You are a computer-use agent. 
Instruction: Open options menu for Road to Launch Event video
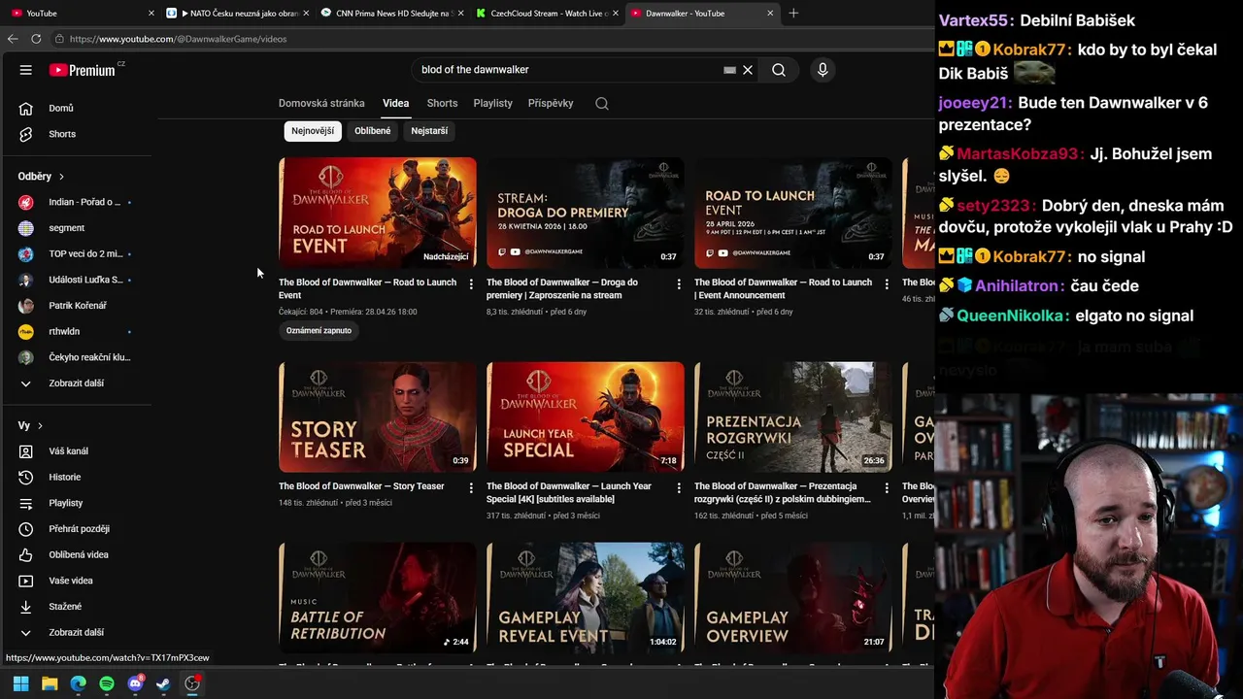click(471, 284)
